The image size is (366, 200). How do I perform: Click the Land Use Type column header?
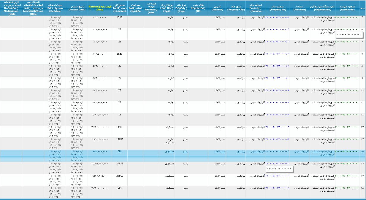pos(167,8)
